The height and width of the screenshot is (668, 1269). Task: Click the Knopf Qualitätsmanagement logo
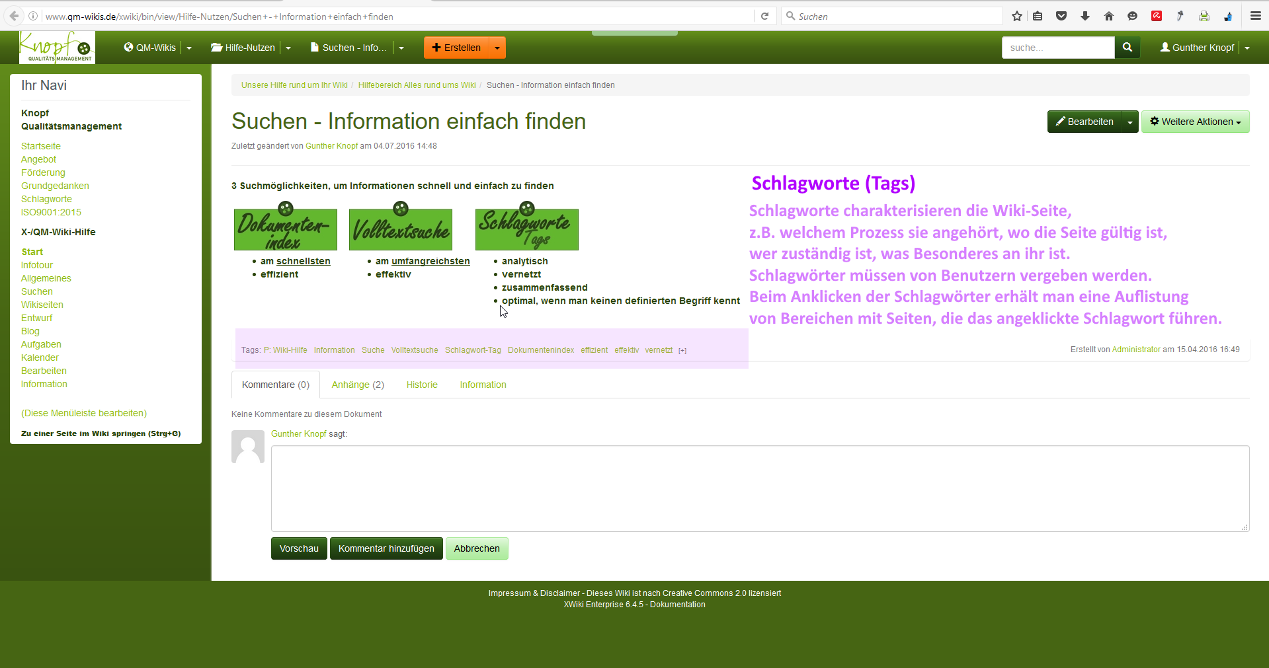click(x=57, y=48)
